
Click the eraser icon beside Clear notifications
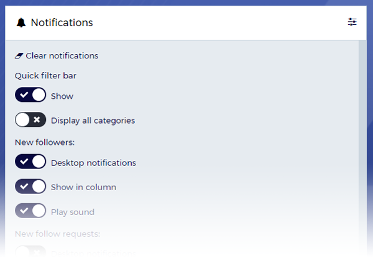(x=19, y=56)
